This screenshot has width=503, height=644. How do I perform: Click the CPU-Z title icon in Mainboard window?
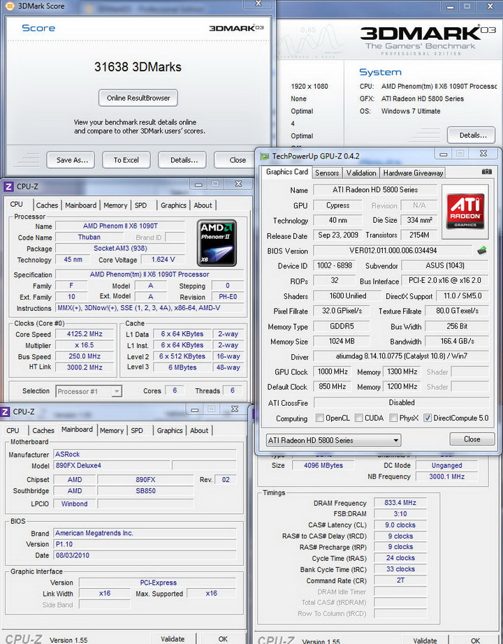click(x=5, y=411)
